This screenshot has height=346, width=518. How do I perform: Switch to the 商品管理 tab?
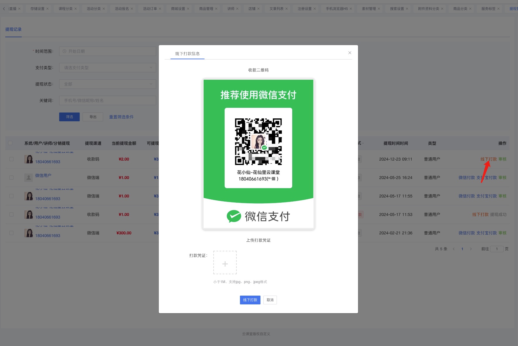[206, 9]
